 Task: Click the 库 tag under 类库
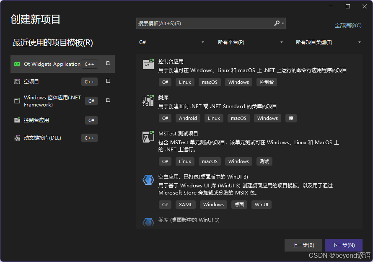coord(291,118)
